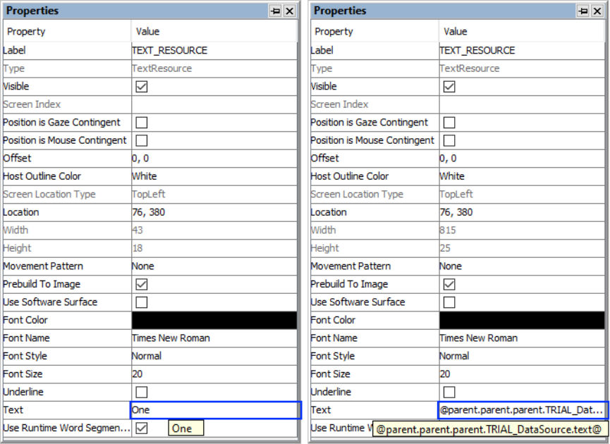Viewport: 610px width, 444px height.
Task: Click Location value '76, 380' in left panel
Action: pos(214,212)
